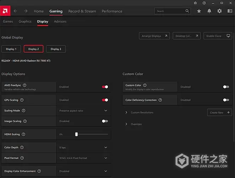Show Color Deficiency Correction help icon
This screenshot has height=178, width=235.
(160, 100)
